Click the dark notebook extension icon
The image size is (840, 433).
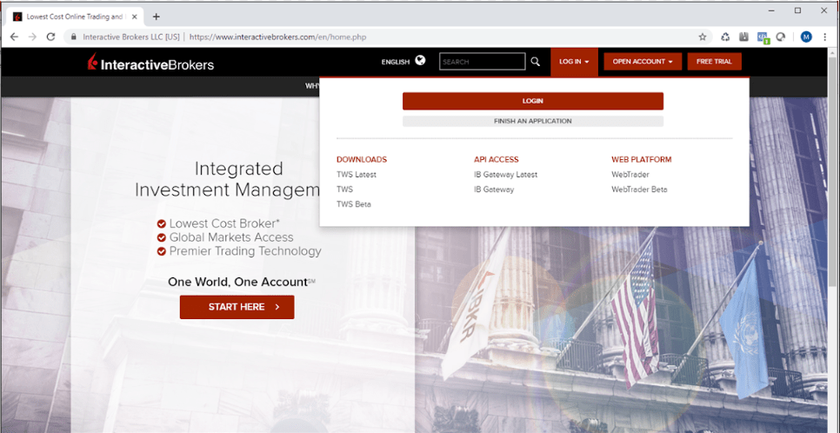coord(743,37)
